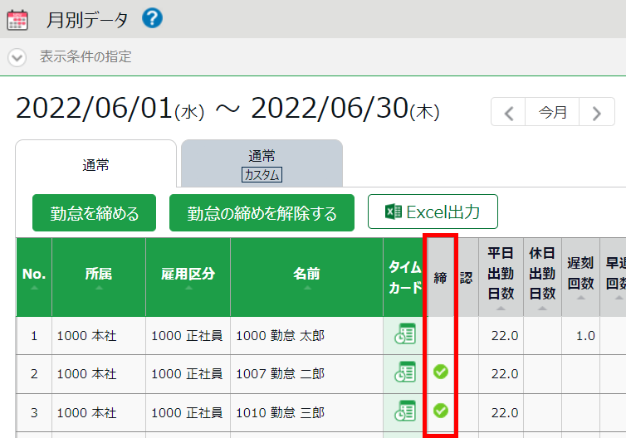Sort the table by the 雇用区分 column
This screenshot has height=438, width=626.
[x=188, y=275]
